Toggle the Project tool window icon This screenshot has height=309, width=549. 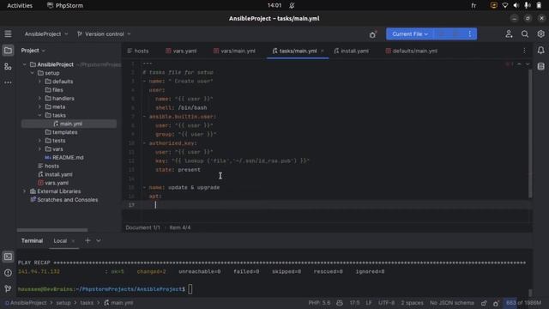tap(8, 51)
